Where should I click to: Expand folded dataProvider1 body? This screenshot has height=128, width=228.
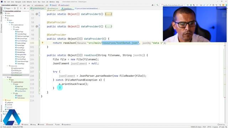pos(108,14)
